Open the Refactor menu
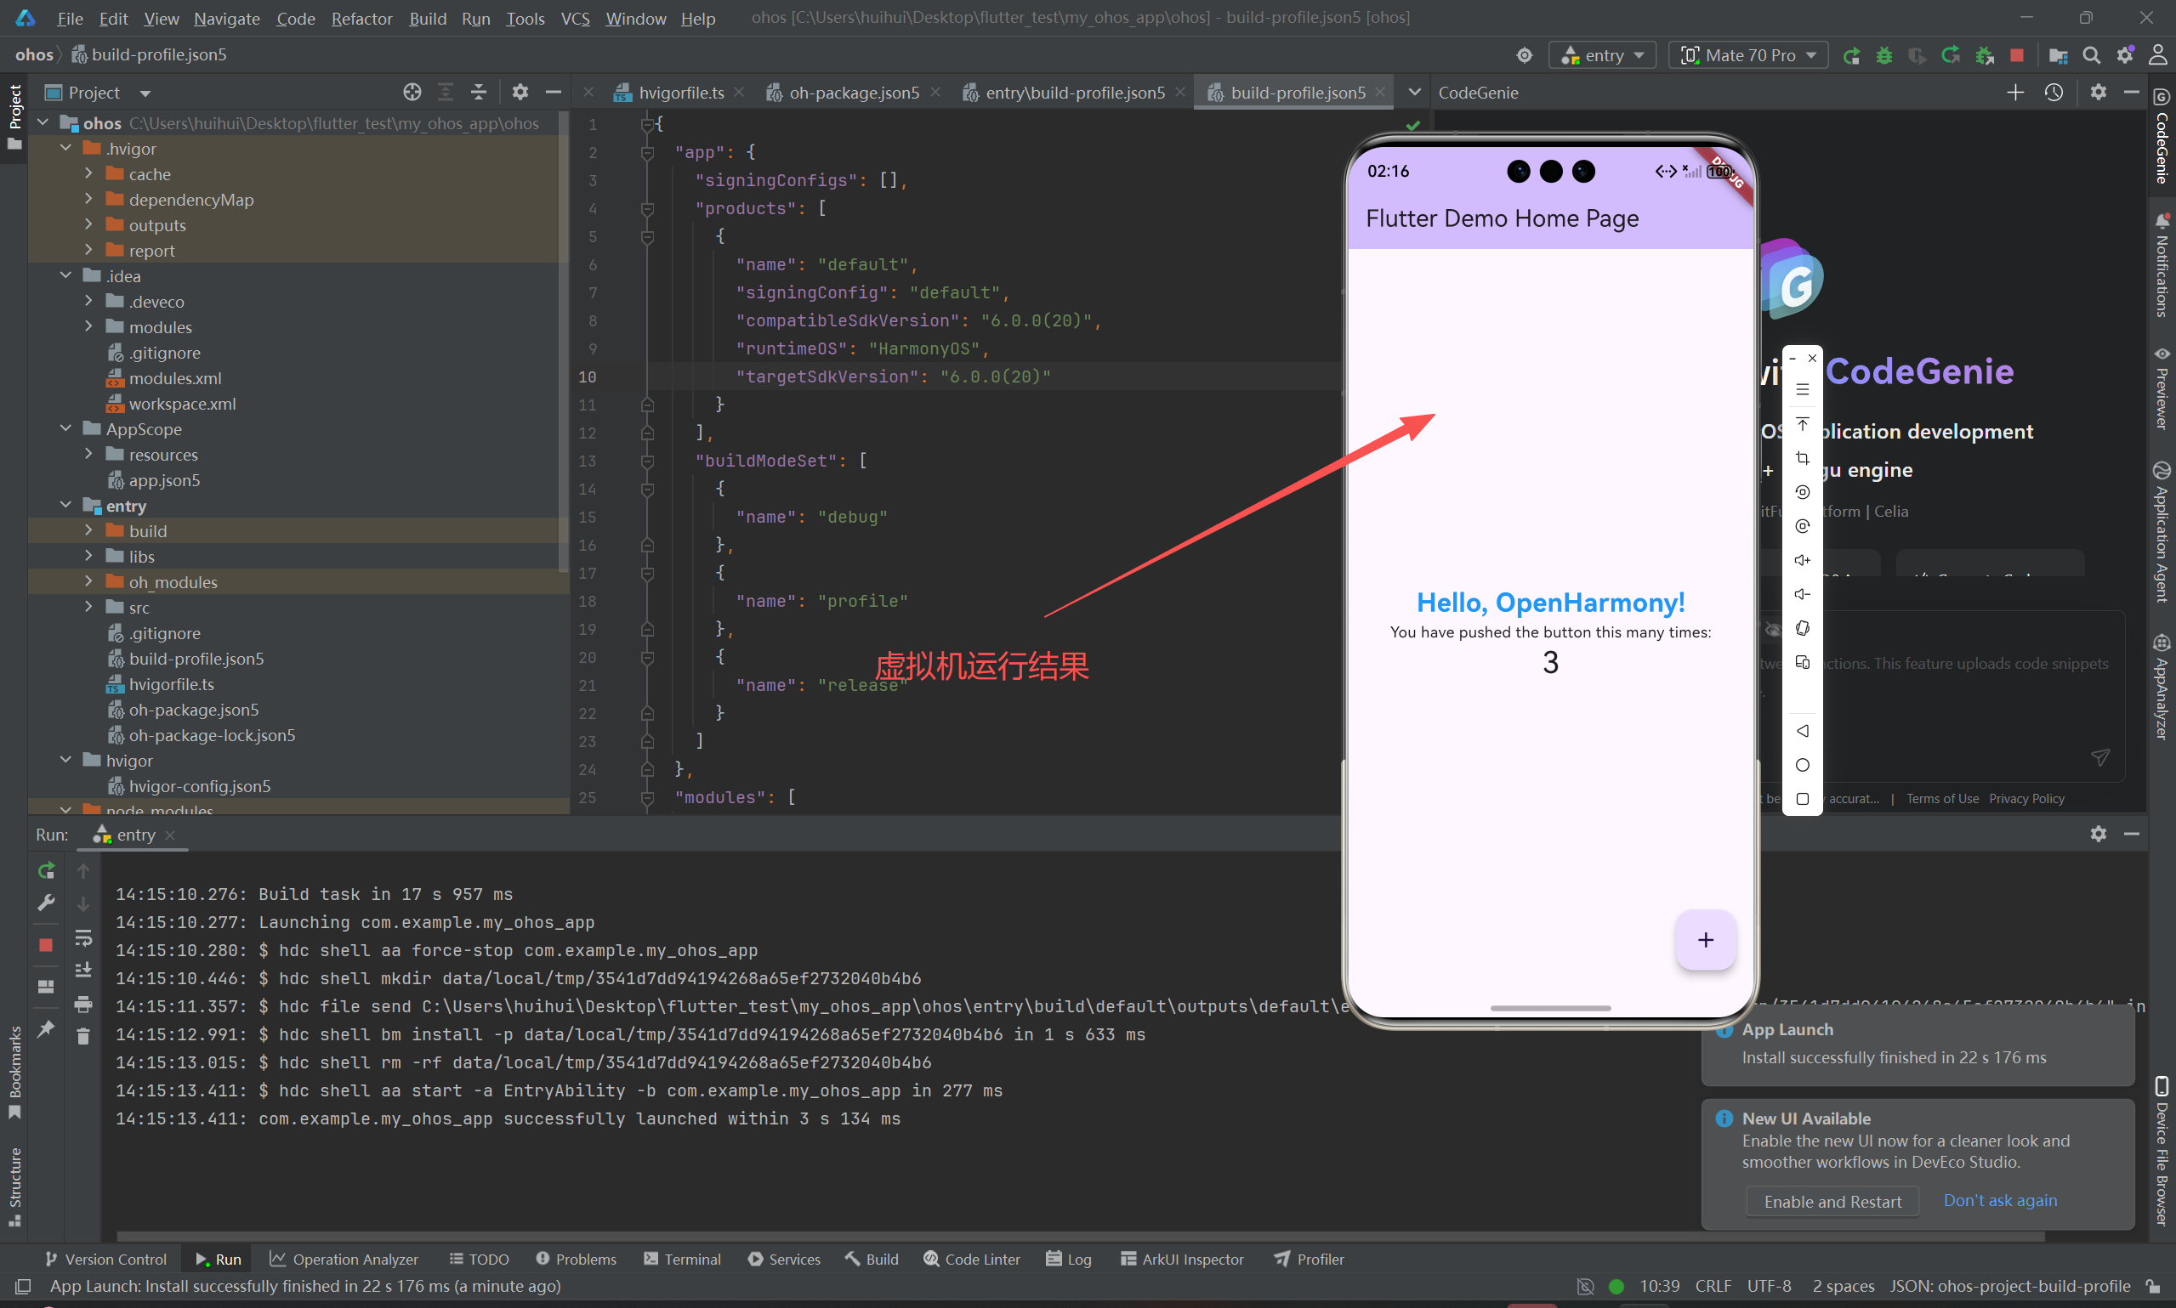The image size is (2176, 1308). coord(361,19)
